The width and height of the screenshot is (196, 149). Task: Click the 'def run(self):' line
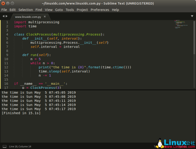coord(36,55)
